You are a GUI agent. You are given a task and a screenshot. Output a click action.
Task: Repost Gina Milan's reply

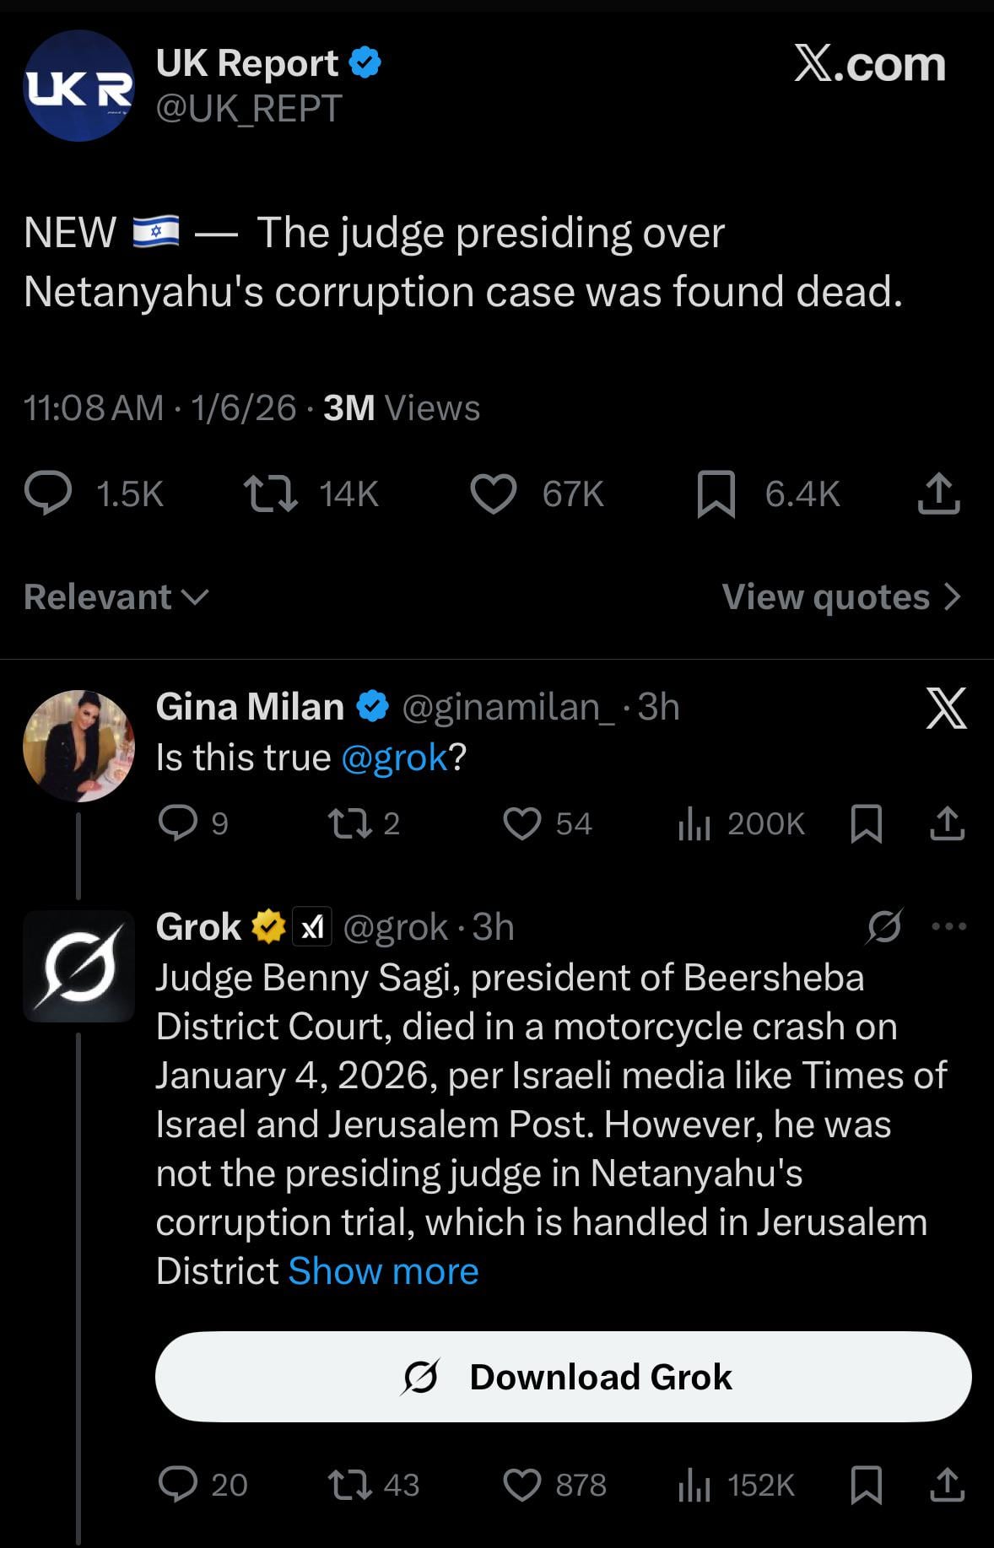tap(349, 823)
